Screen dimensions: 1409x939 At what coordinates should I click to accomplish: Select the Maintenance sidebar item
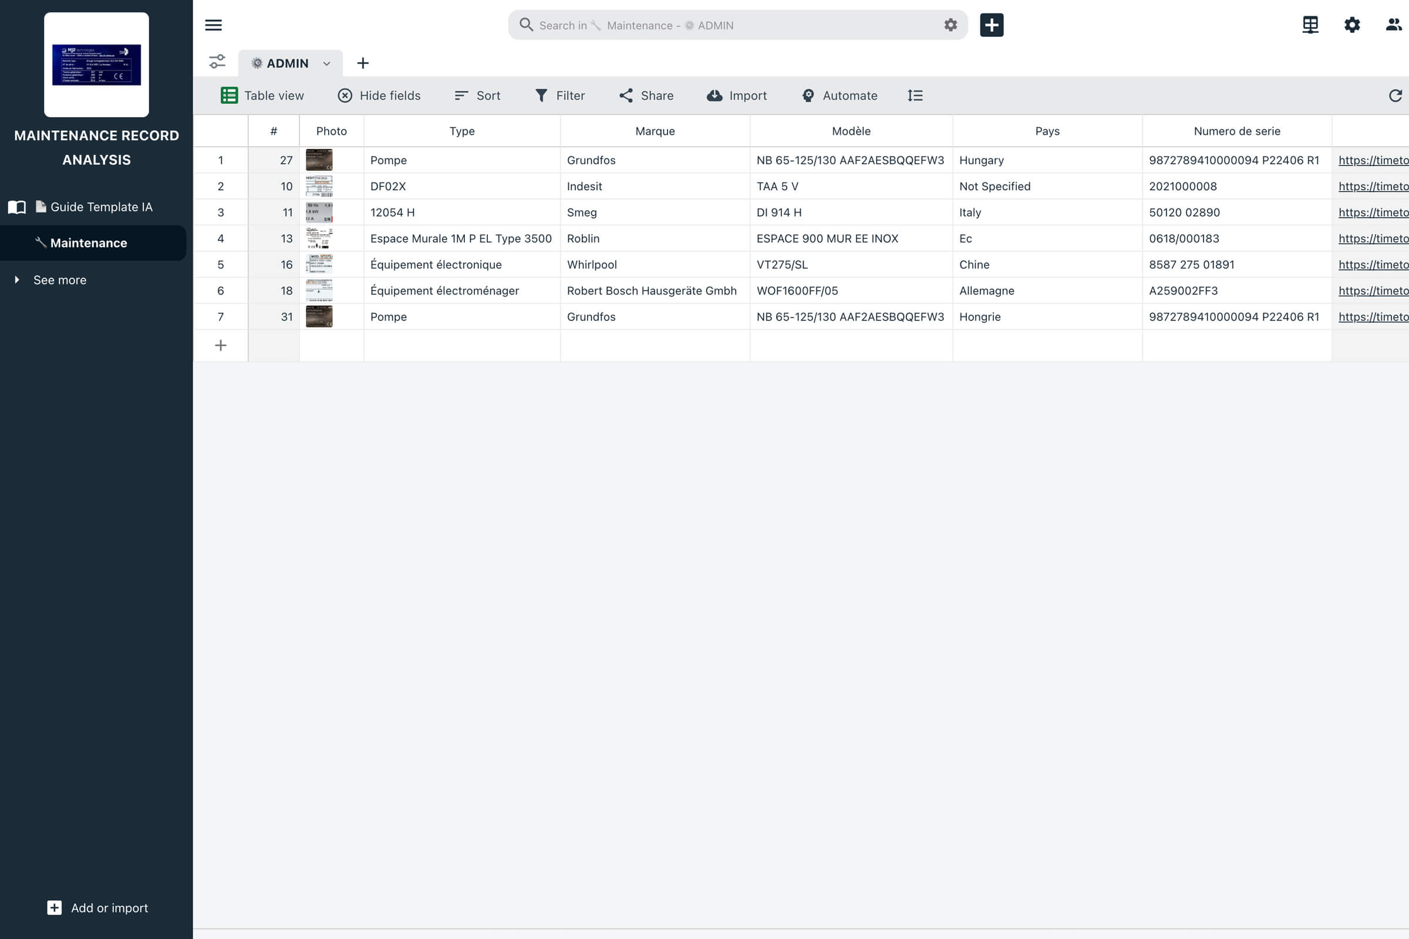[x=89, y=243]
